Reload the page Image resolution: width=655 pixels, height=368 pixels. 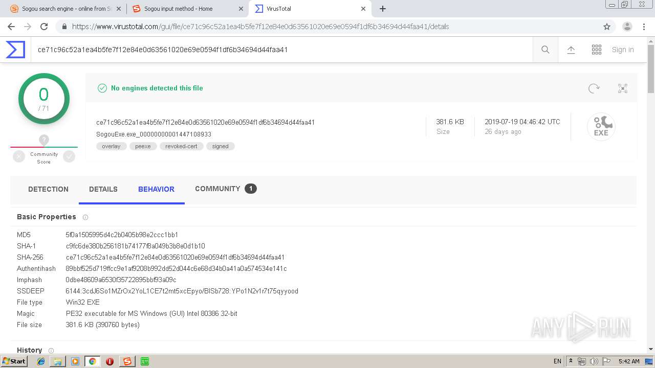pos(44,27)
